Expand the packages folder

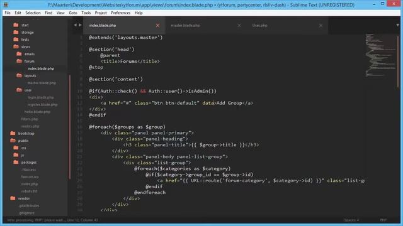coord(16,162)
